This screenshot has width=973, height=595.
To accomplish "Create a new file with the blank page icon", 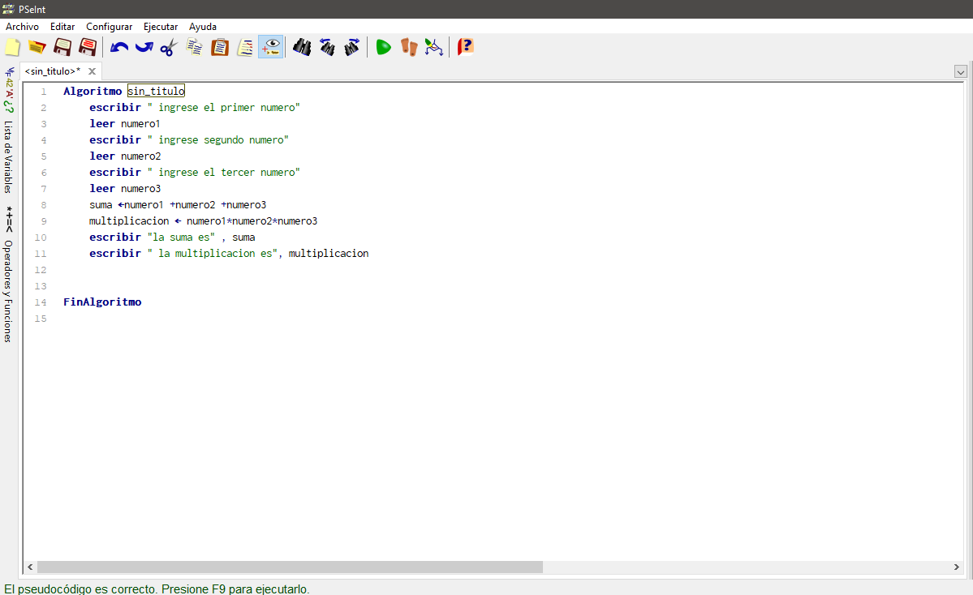I will [x=12, y=47].
